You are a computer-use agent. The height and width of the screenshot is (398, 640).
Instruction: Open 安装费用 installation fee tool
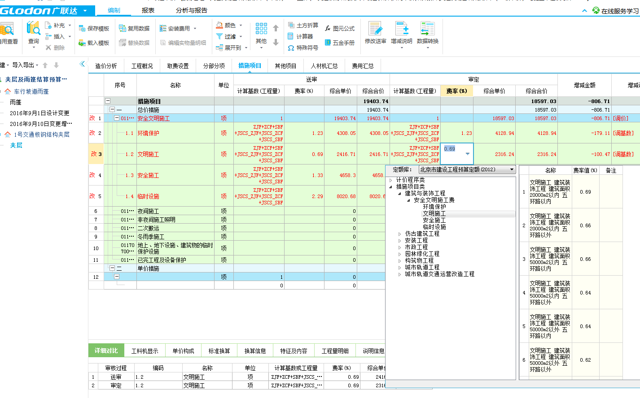click(178, 28)
